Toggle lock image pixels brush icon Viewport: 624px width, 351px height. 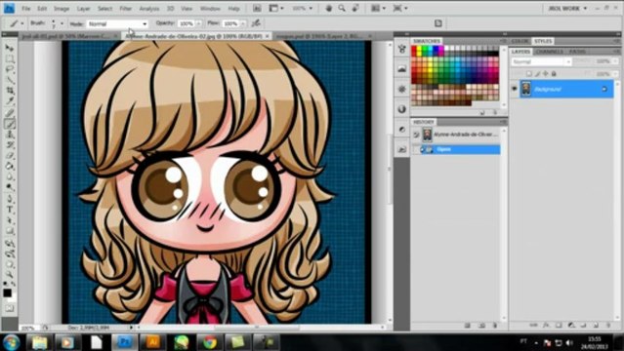click(x=537, y=73)
